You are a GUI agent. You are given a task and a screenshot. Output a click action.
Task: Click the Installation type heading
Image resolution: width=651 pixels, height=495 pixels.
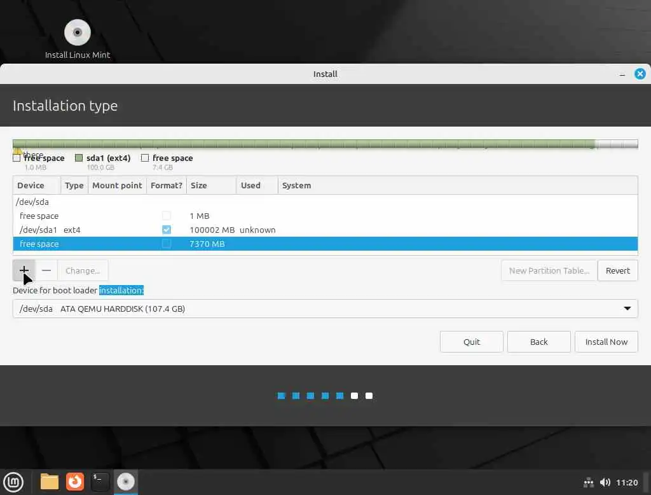pos(65,106)
